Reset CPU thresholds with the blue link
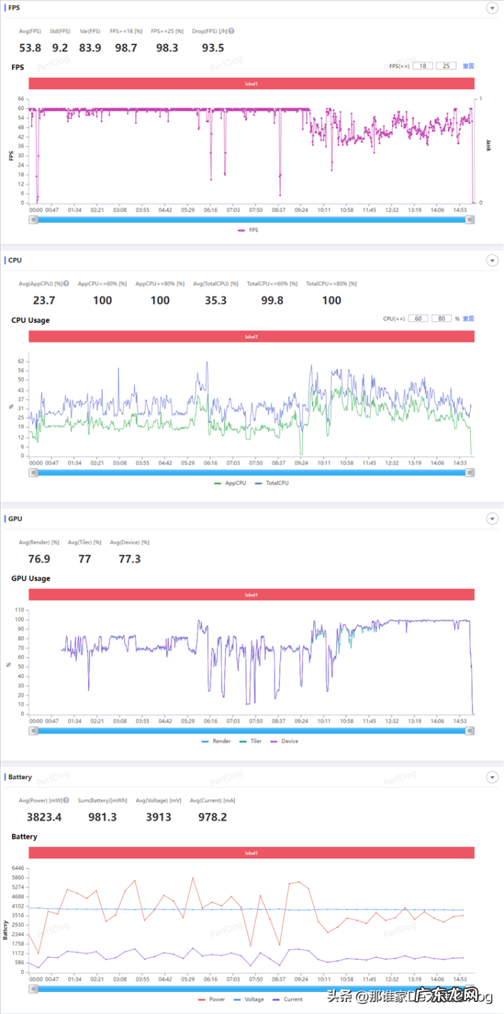 (x=469, y=319)
